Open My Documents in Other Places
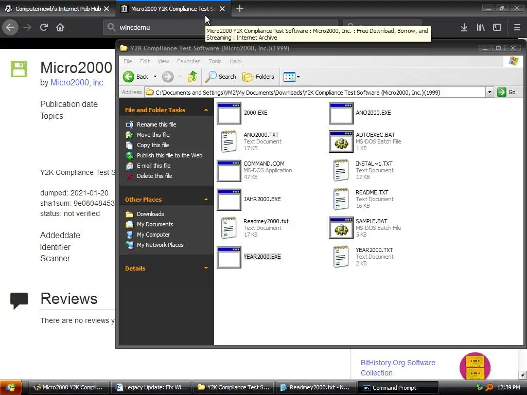 154,224
